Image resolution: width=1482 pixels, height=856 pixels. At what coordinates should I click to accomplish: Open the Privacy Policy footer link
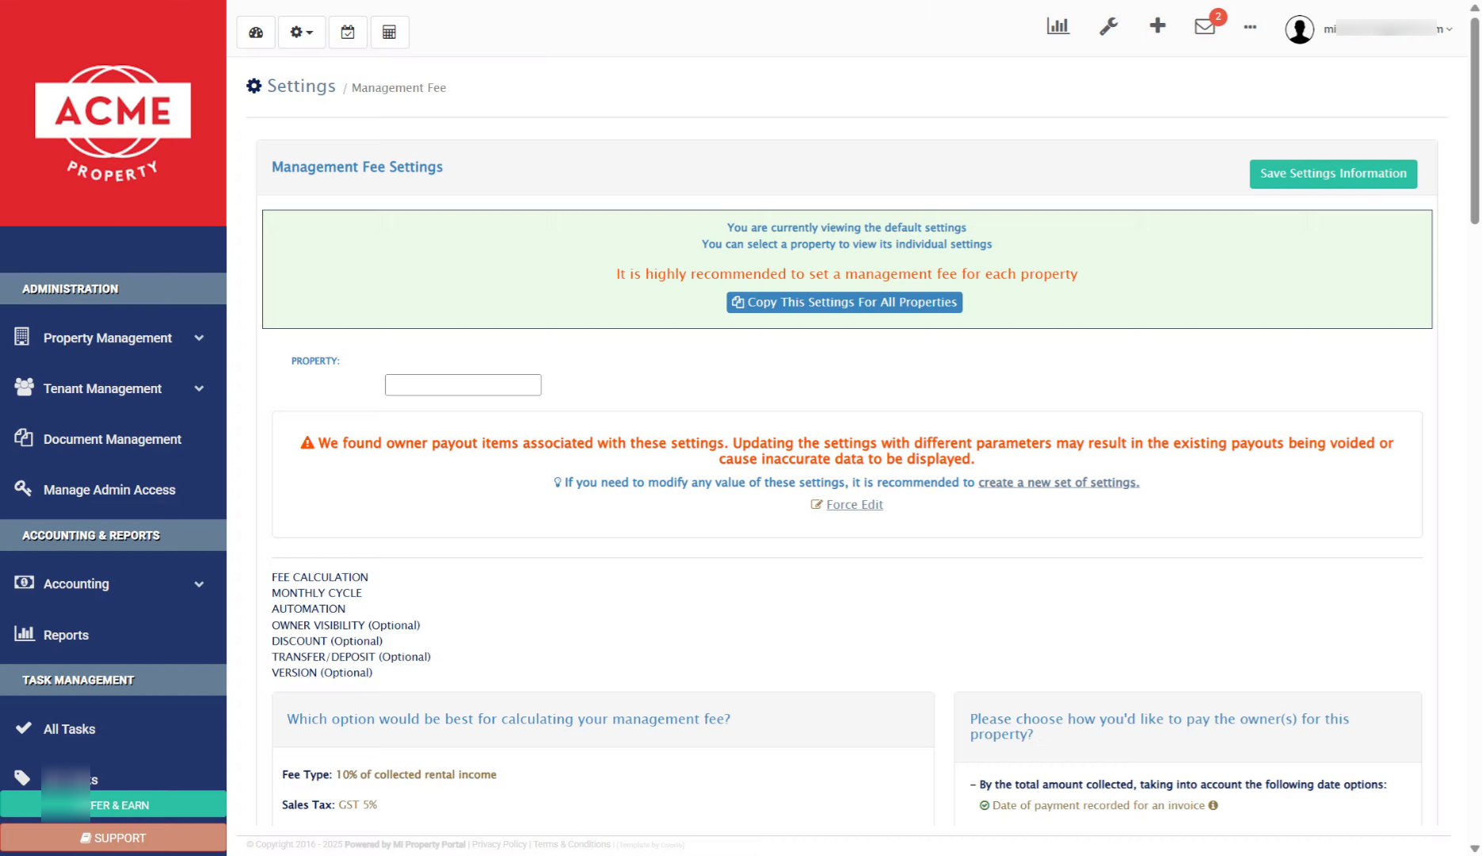click(x=499, y=845)
